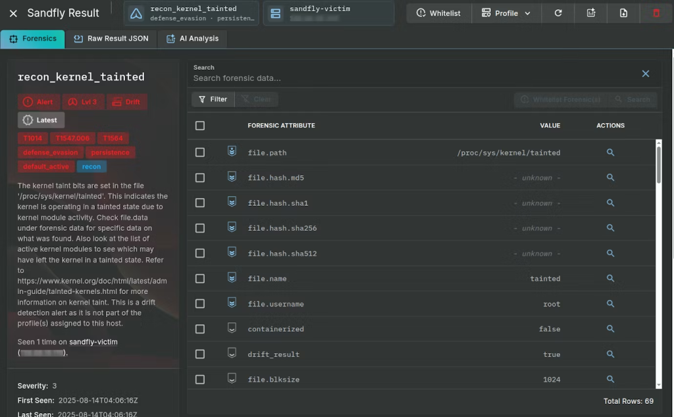
Task: Click the red delete trash icon
Action: coord(656,13)
